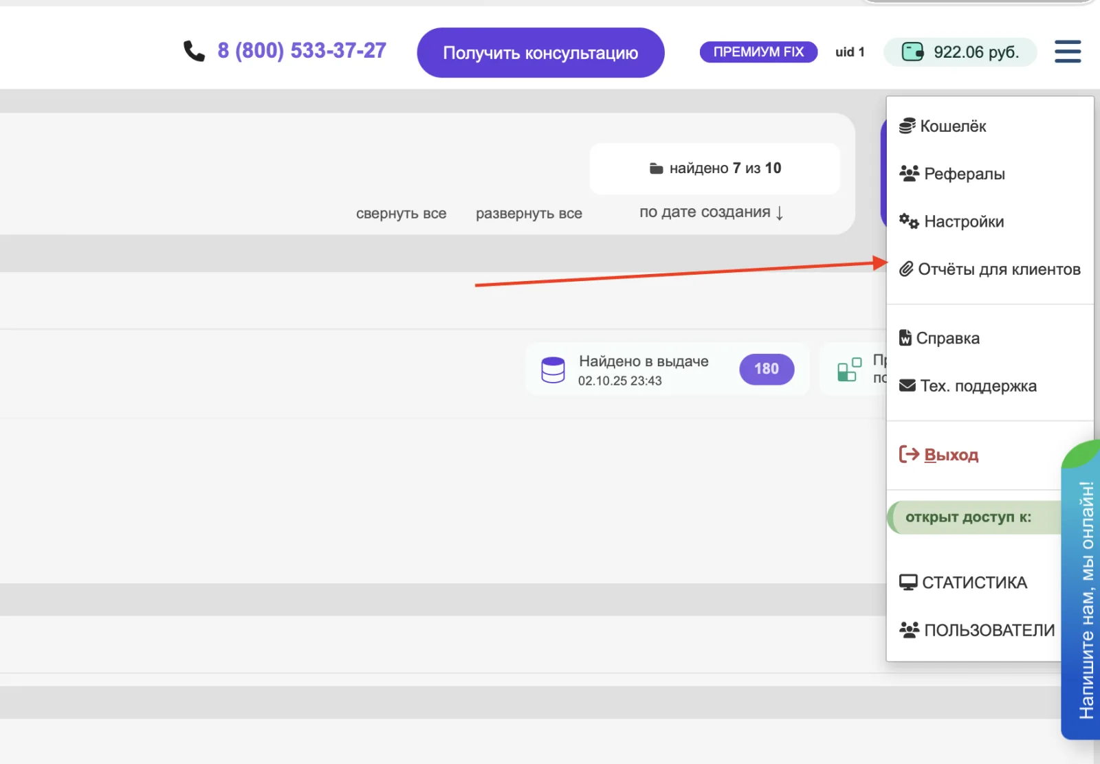Click the folder icon near найдено 7 из 10
This screenshot has width=1100, height=764.
657,168
